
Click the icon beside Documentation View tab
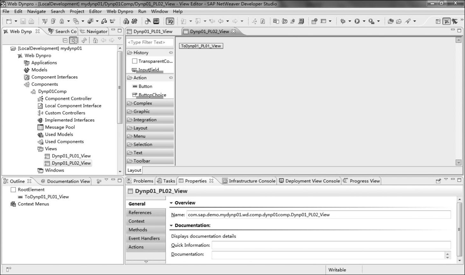pyautogui.click(x=99, y=181)
